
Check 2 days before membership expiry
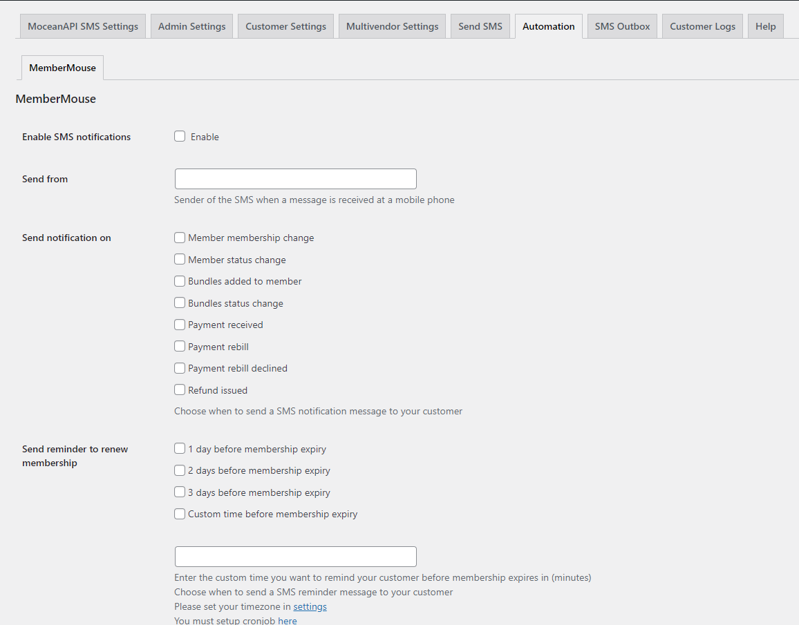click(180, 470)
